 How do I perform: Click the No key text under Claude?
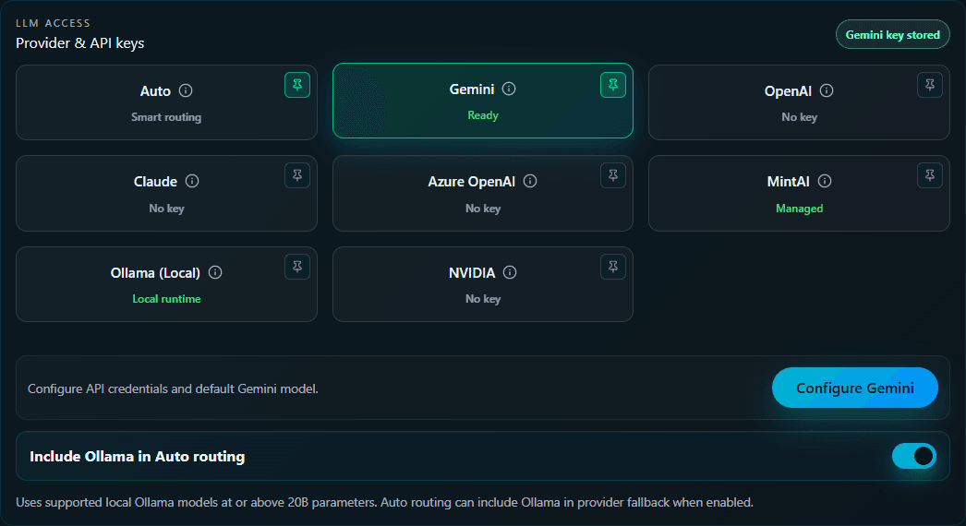(x=166, y=209)
